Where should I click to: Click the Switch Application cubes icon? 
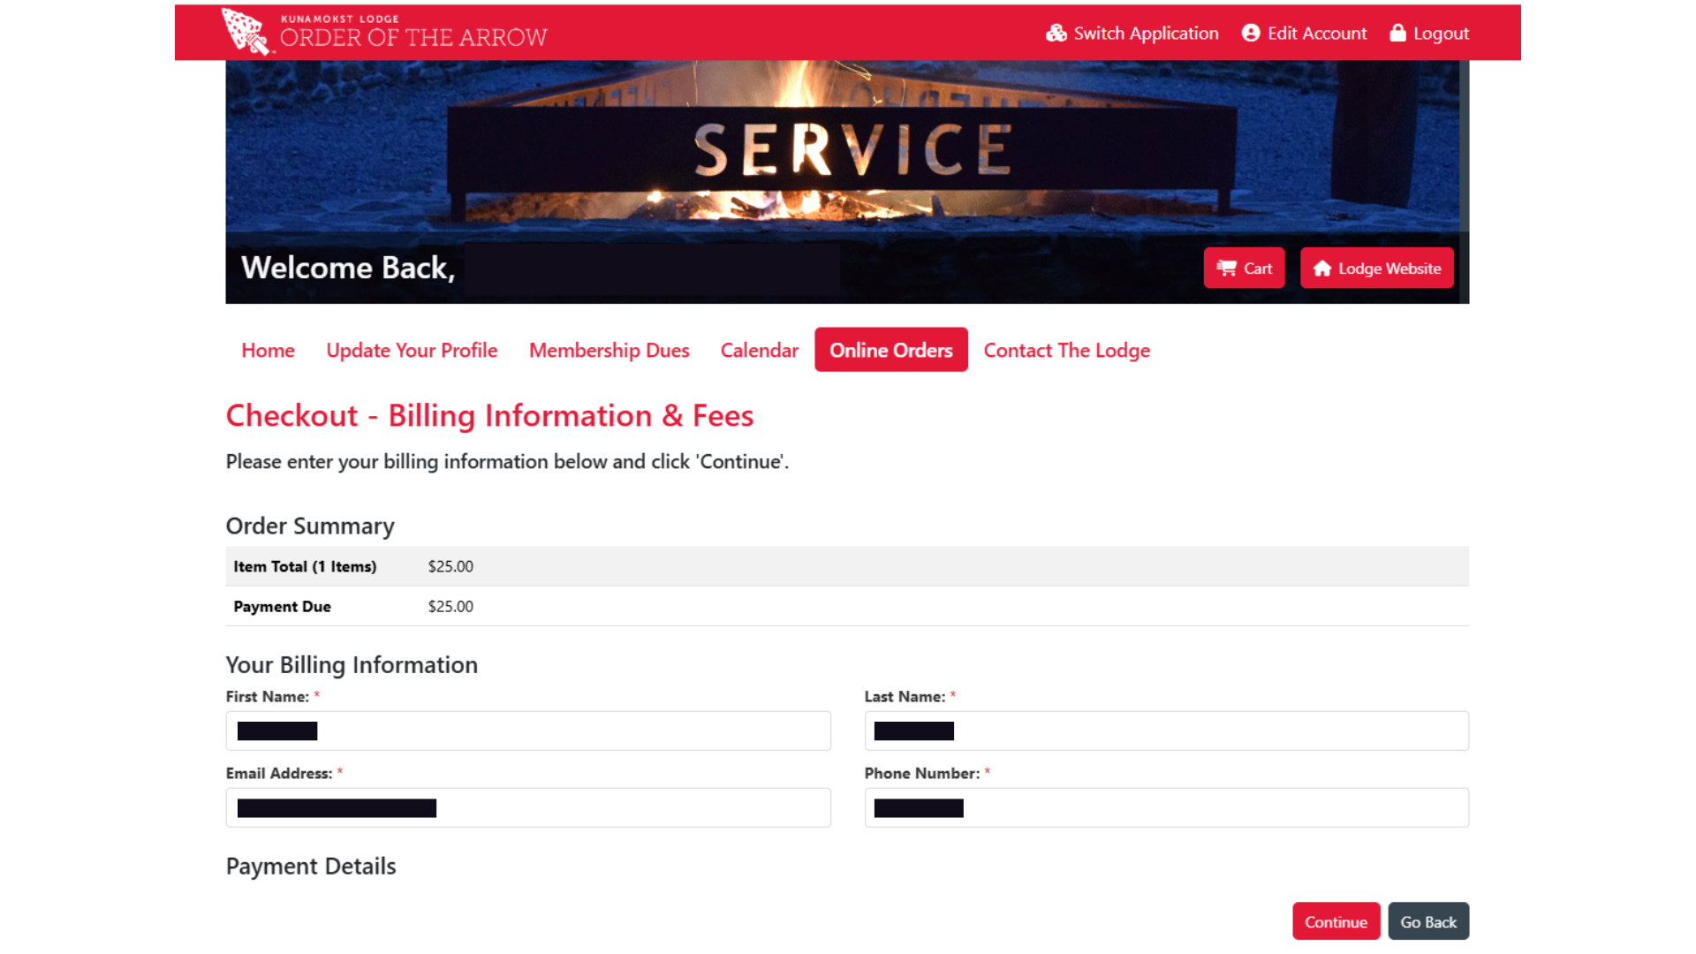tap(1056, 34)
